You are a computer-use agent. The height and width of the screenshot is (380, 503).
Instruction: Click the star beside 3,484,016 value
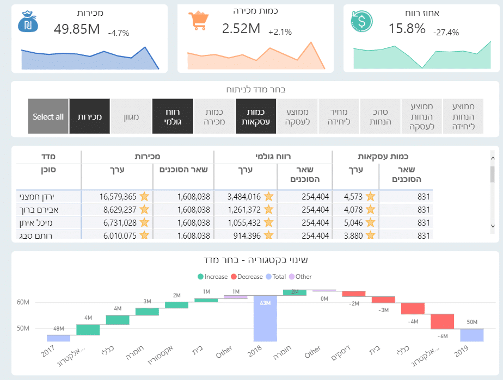pyautogui.click(x=268, y=196)
